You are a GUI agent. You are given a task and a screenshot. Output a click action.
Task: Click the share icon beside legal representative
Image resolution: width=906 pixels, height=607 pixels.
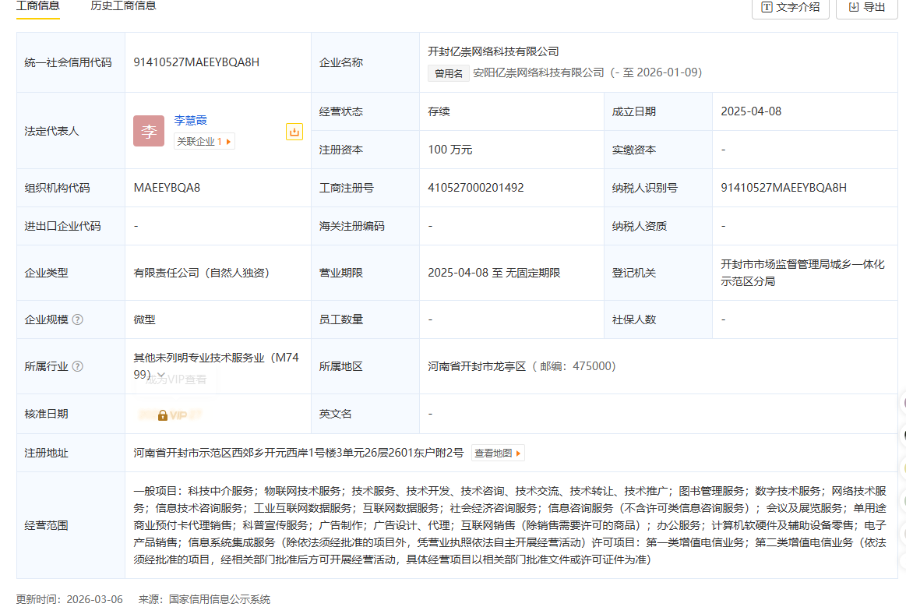click(294, 132)
